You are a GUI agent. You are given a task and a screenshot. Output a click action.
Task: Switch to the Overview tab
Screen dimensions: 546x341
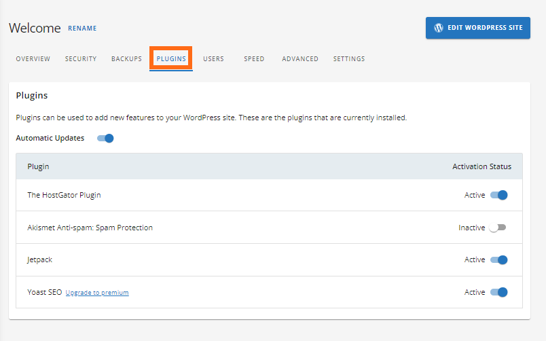(33, 59)
